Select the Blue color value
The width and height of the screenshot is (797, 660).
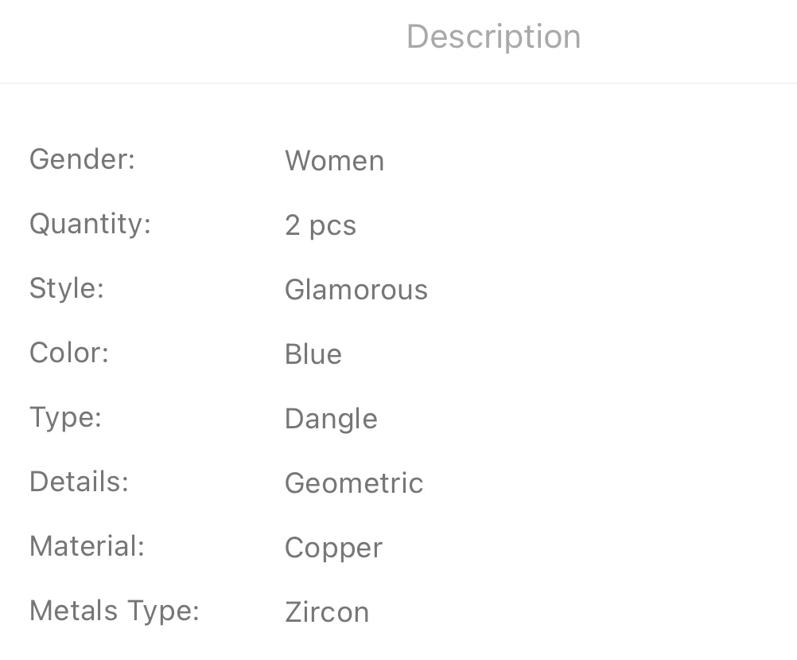[x=313, y=354]
